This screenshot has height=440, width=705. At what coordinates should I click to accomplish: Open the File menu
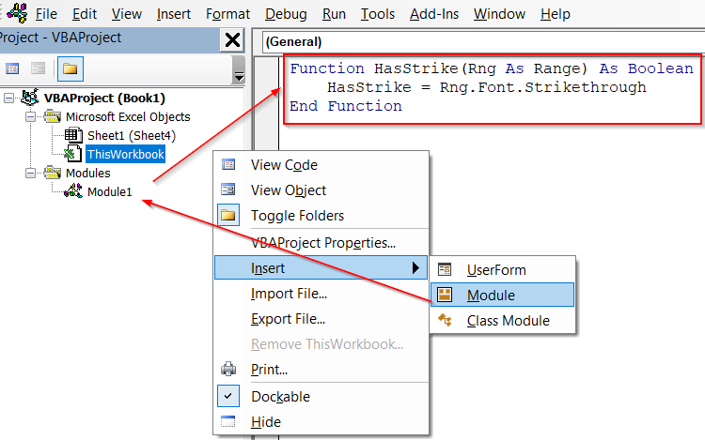(x=46, y=14)
